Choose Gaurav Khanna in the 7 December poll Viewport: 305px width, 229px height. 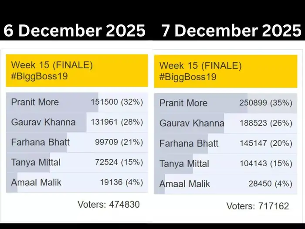[x=192, y=123]
